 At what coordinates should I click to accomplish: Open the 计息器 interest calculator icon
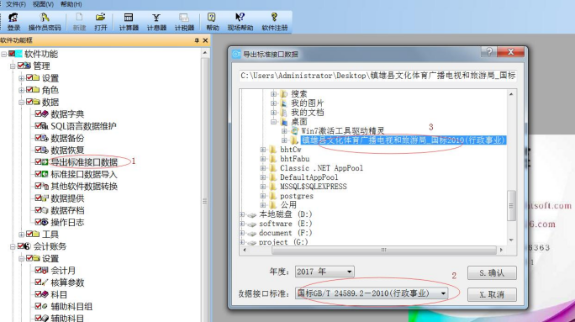pos(156,22)
